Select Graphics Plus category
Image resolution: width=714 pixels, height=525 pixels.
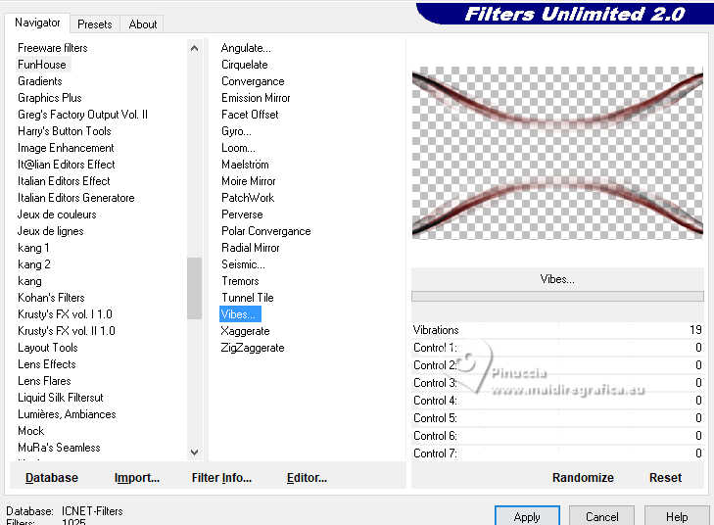(50, 98)
